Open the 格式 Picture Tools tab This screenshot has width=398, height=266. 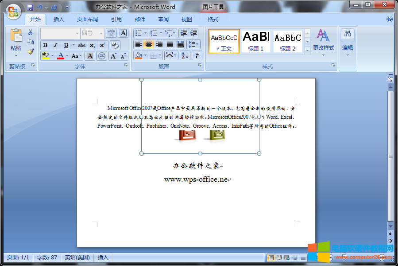click(212, 19)
